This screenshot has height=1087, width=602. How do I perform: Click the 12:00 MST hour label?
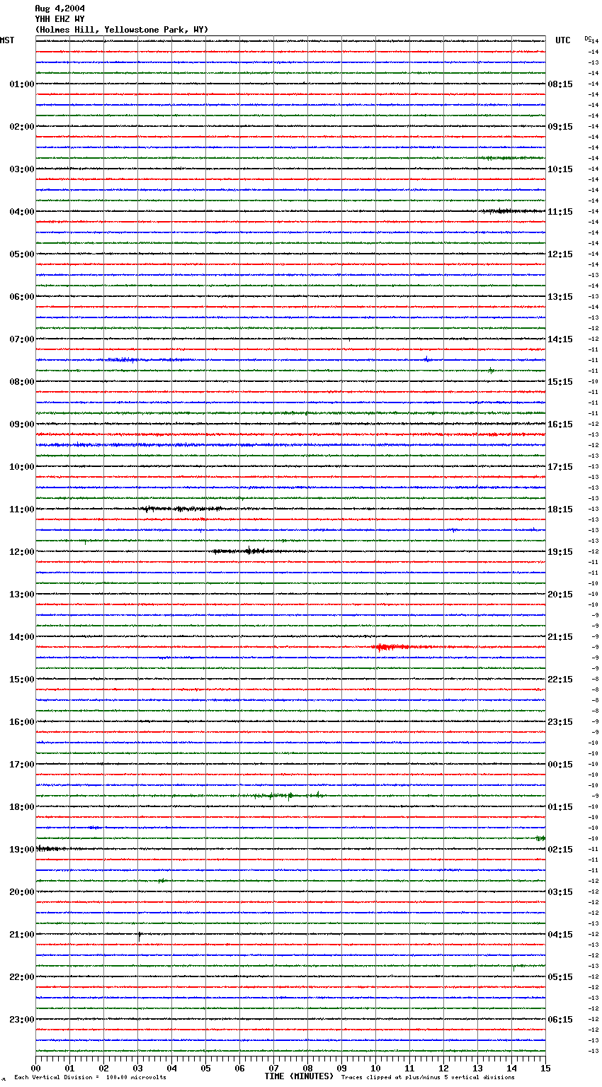22,552
